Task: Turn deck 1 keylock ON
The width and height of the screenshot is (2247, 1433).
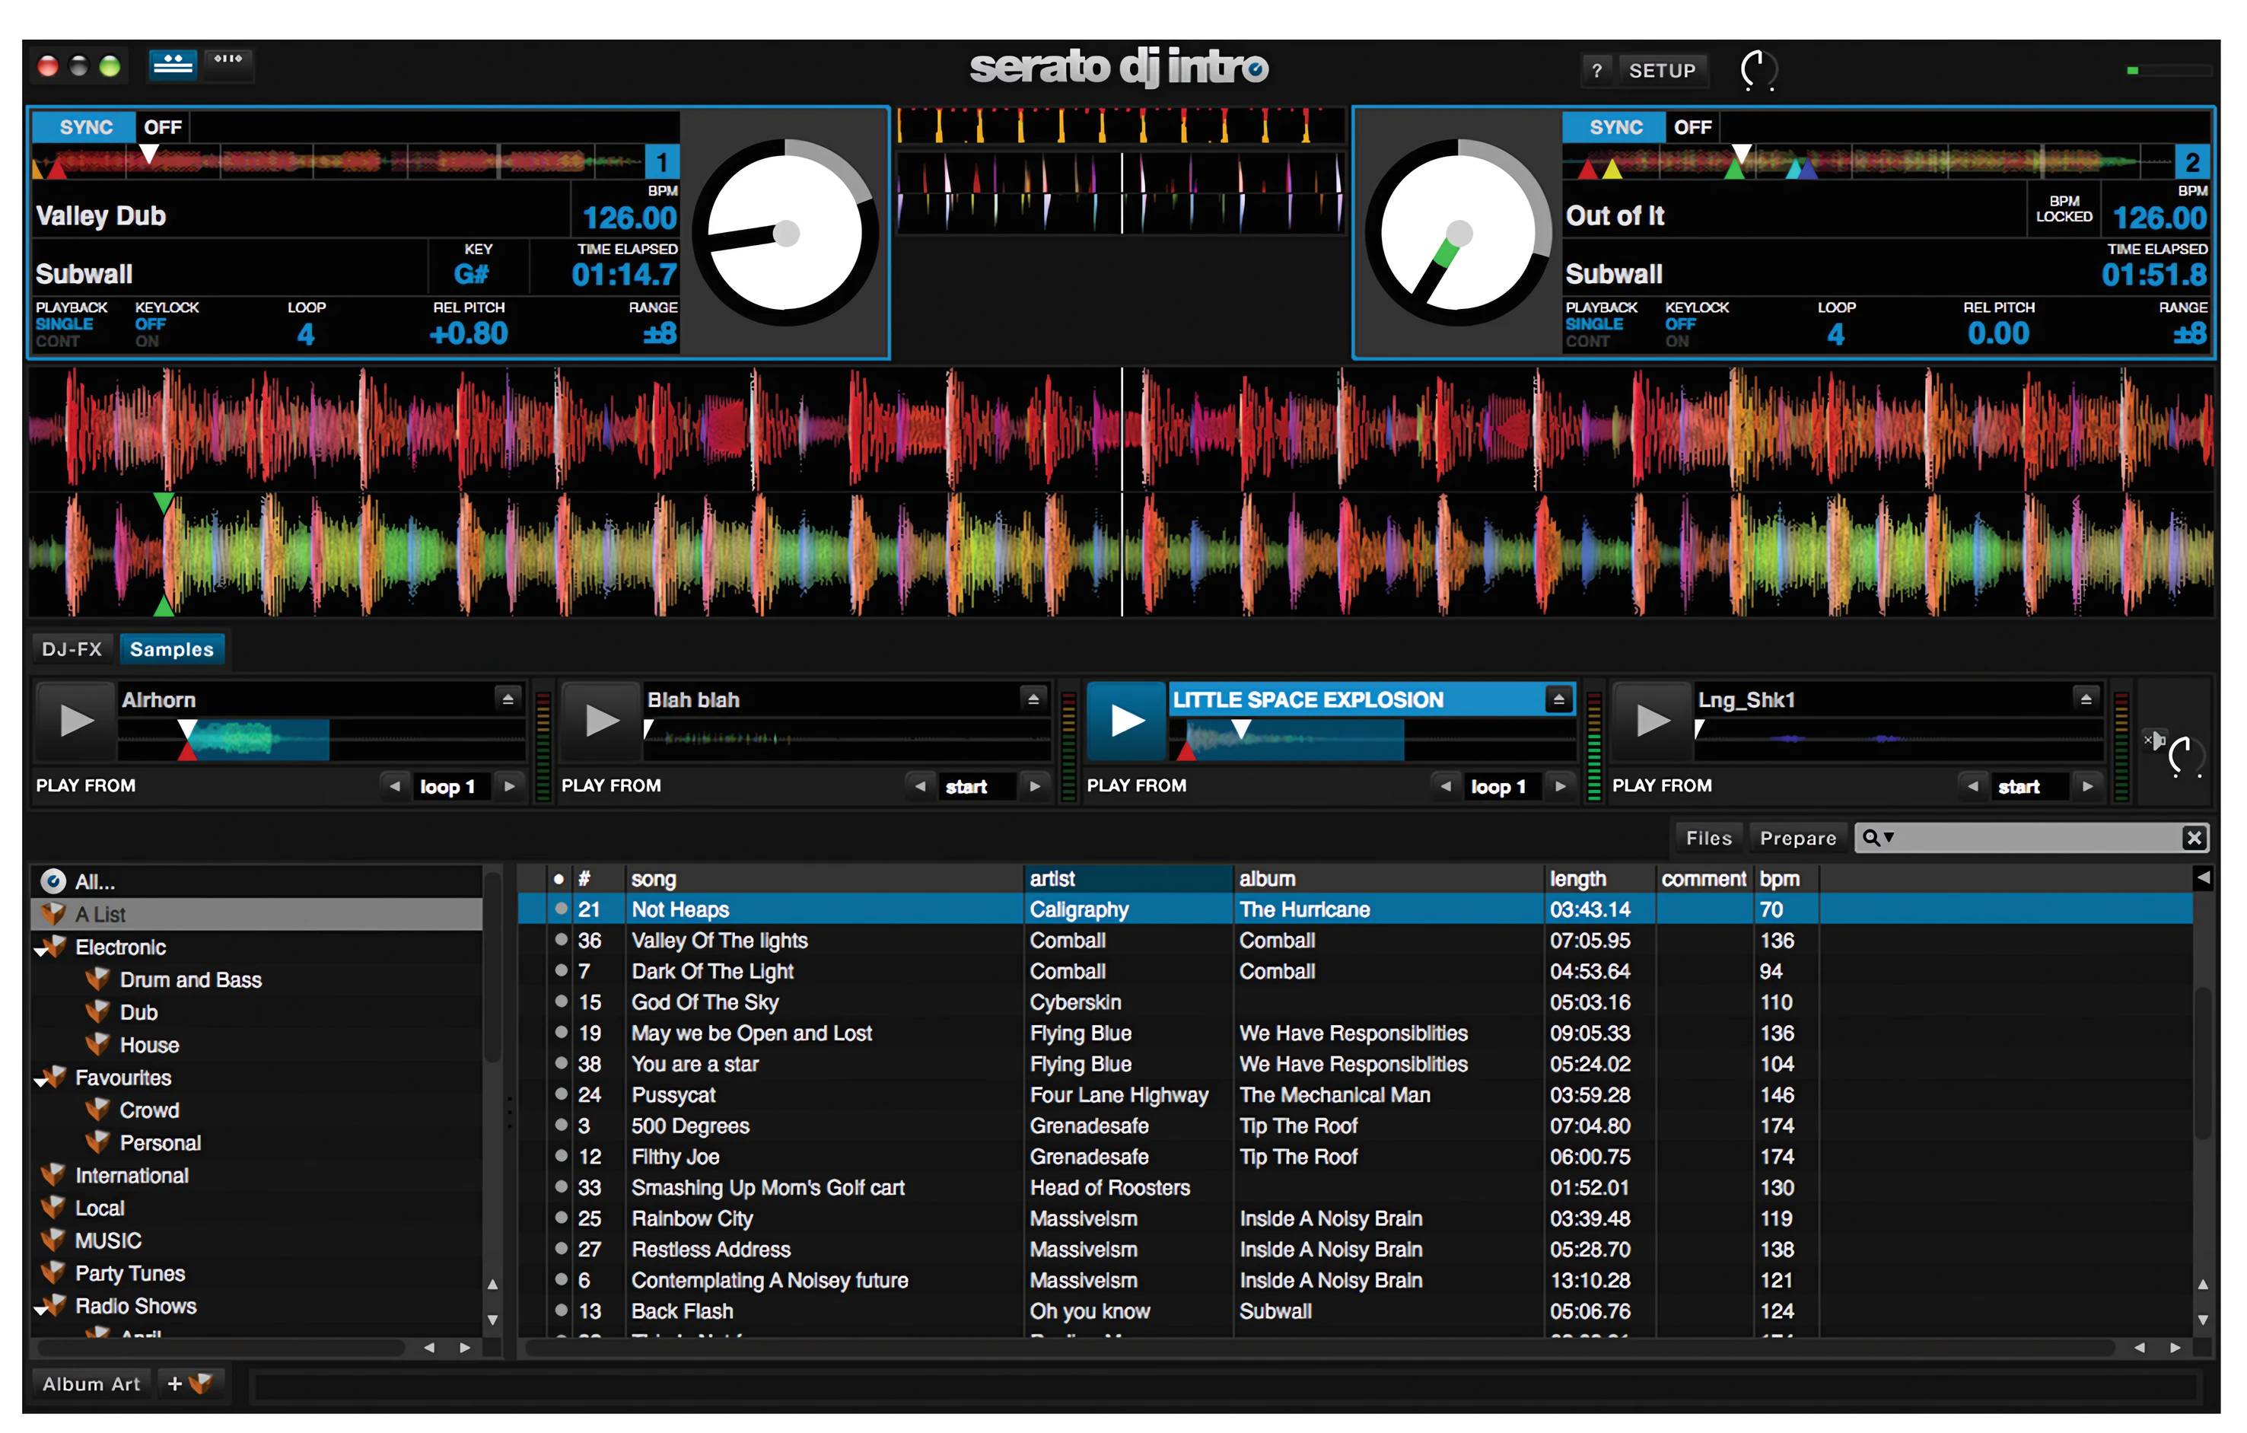Action: 147,342
